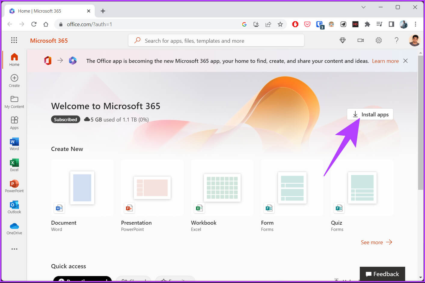Open the help question mark
The height and width of the screenshot is (283, 425).
point(396,40)
